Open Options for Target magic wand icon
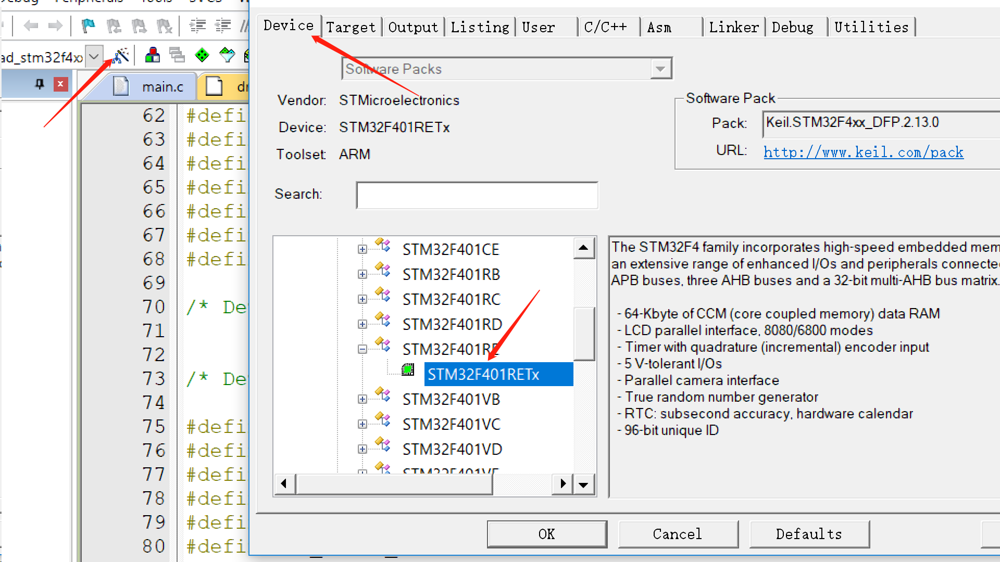This screenshot has width=1000, height=562. pyautogui.click(x=121, y=55)
